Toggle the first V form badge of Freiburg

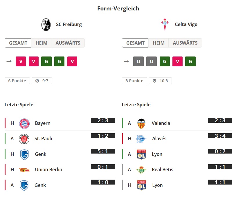pos(21,61)
